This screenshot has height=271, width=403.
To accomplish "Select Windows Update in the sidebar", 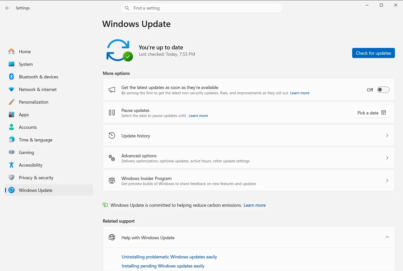I will 49,190.
